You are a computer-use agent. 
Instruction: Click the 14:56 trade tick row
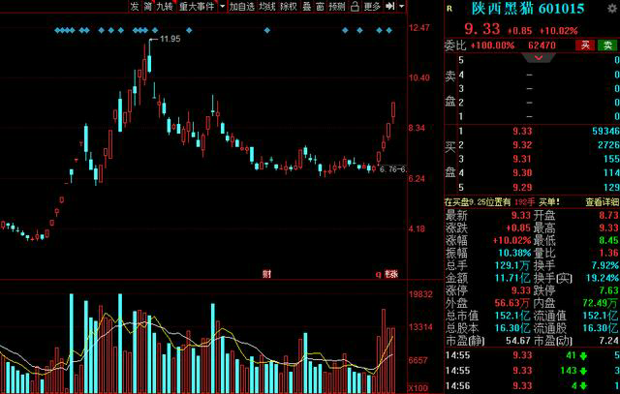[x=532, y=385]
